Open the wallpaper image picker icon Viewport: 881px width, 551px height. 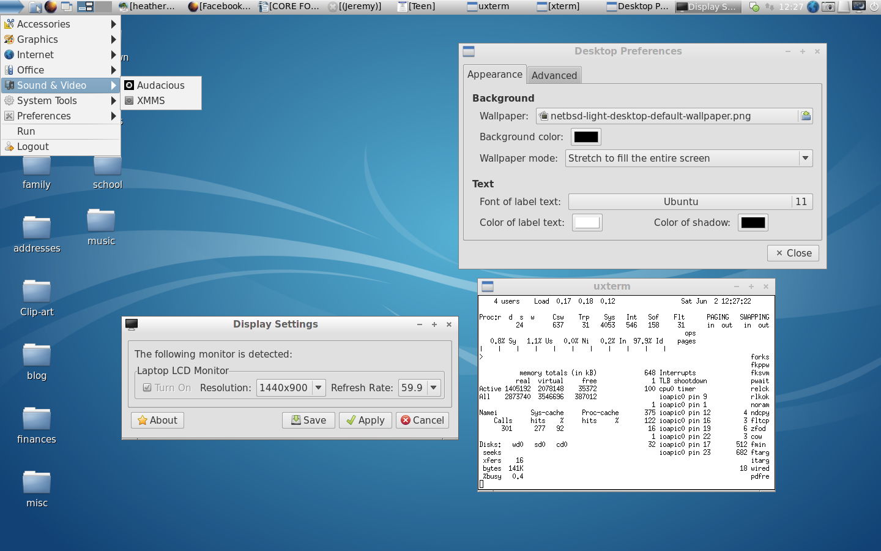pyautogui.click(x=806, y=116)
